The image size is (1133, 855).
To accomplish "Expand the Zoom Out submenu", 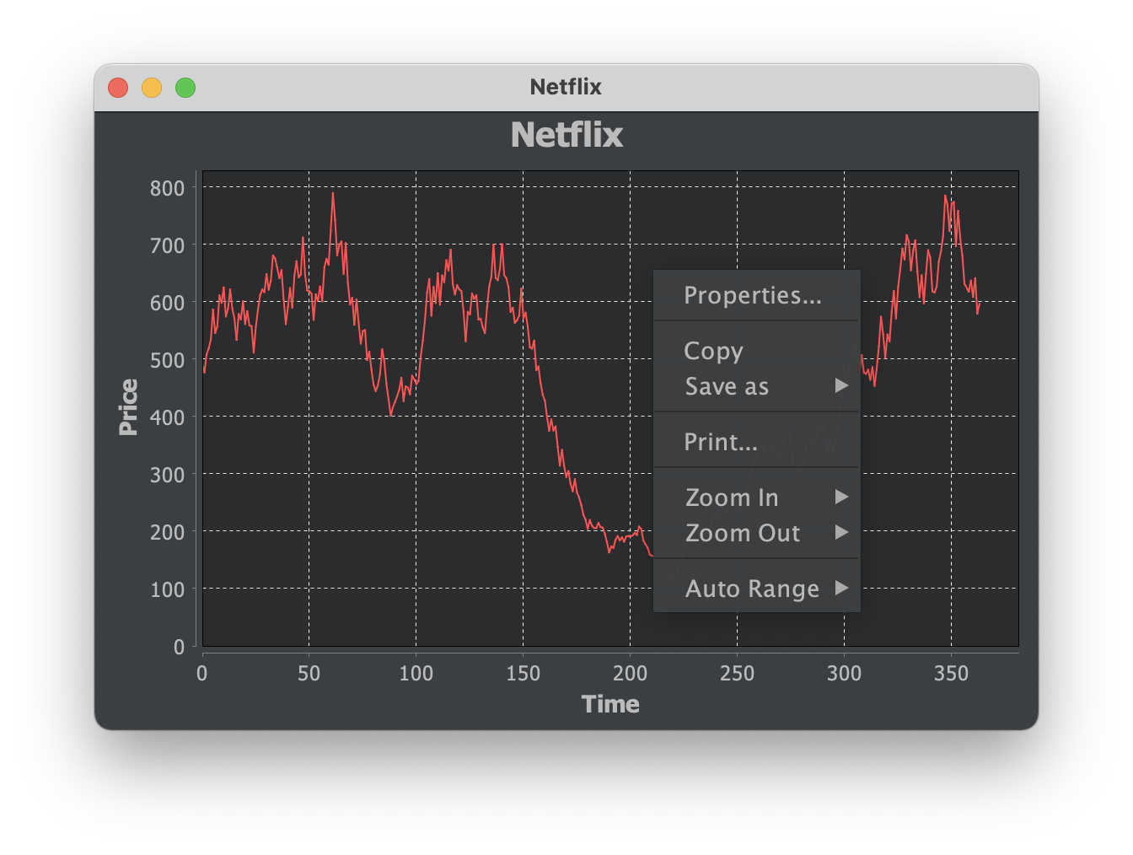I will [742, 533].
